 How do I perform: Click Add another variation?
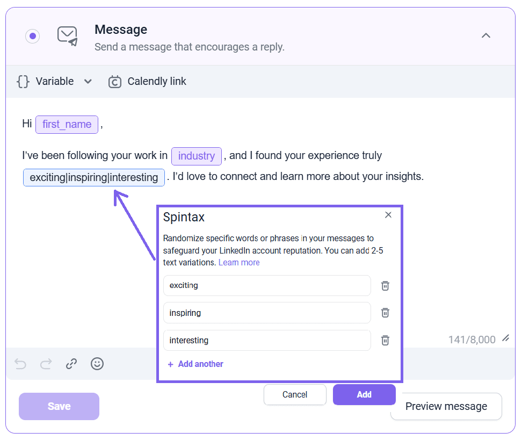195,364
